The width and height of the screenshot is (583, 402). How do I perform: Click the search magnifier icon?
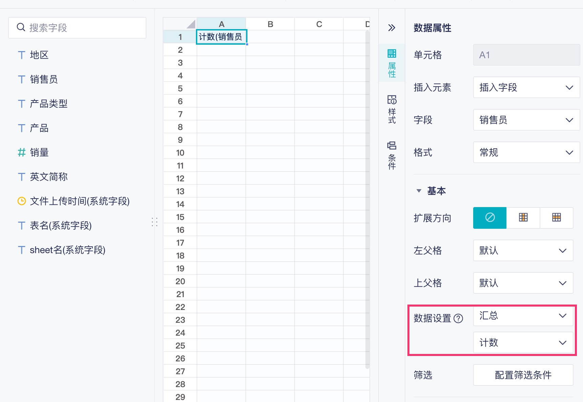click(x=21, y=27)
